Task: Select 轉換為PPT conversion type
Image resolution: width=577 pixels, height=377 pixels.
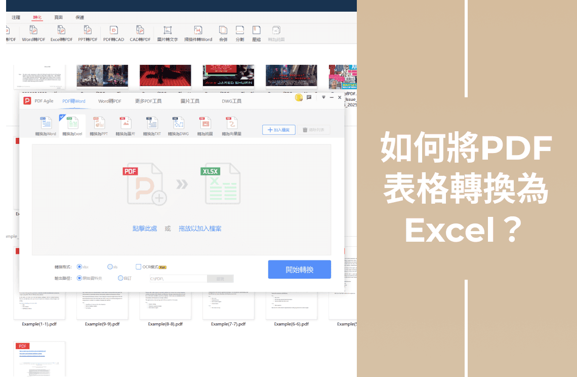Action: [99, 126]
